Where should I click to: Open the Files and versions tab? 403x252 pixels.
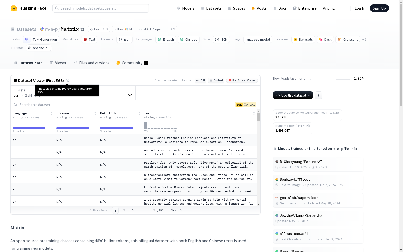91,63
